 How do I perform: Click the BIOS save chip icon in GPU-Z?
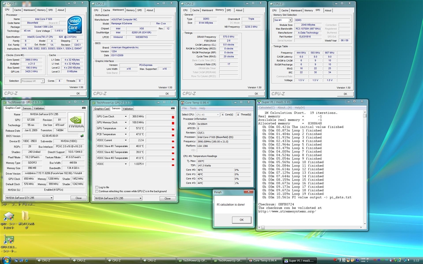(x=82, y=135)
